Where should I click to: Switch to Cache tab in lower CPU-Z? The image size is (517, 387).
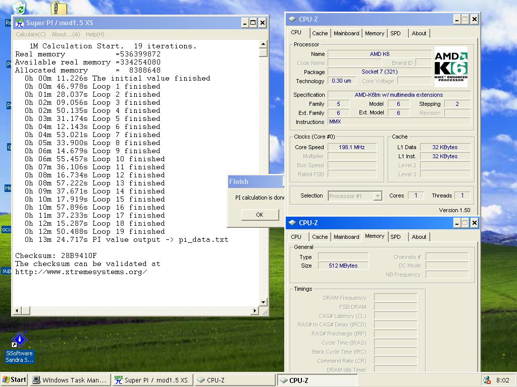[320, 237]
